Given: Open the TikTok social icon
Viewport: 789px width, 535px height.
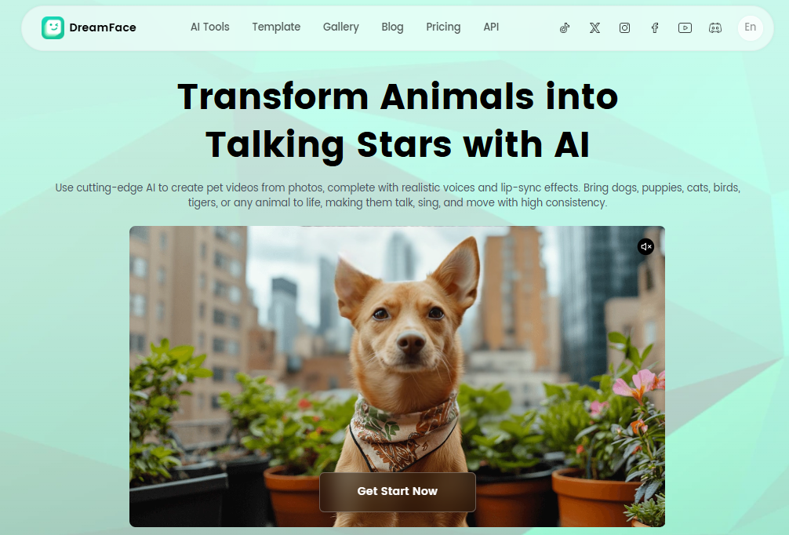Looking at the screenshot, I should (x=565, y=27).
